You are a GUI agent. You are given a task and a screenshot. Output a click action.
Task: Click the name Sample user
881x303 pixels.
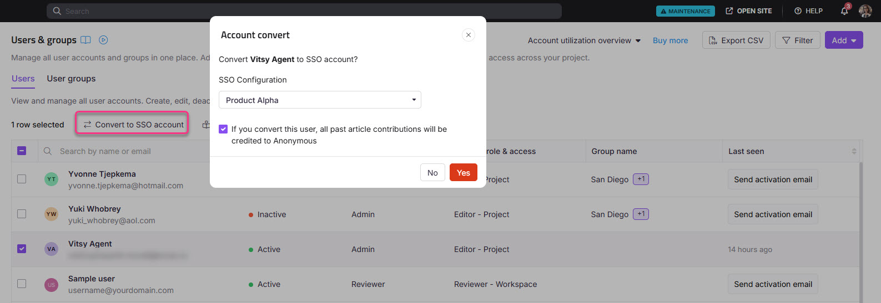click(92, 279)
